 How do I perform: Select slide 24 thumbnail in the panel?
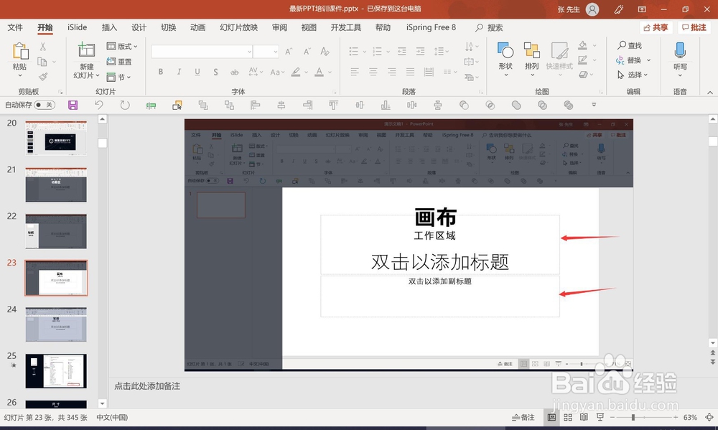point(56,324)
